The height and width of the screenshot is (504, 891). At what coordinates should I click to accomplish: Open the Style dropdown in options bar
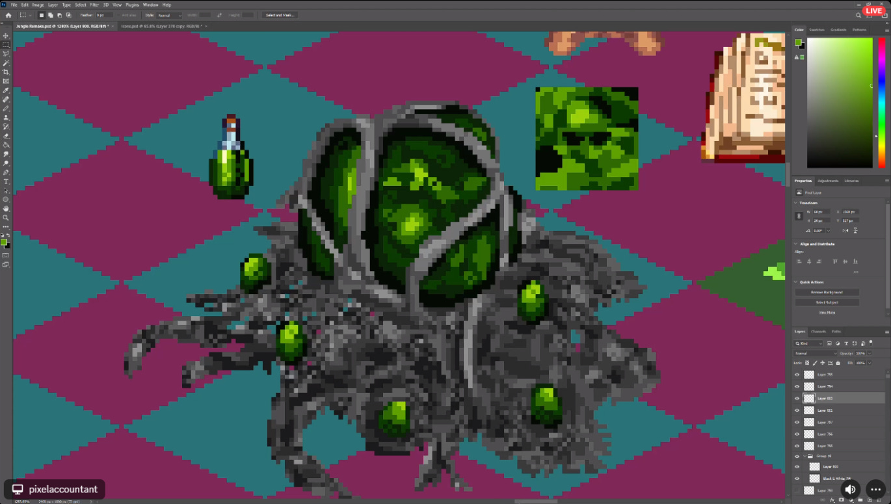170,15
